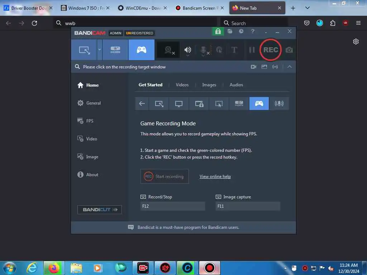Open Pocket icon in Firefox toolbar
This screenshot has height=275, width=367.
point(307,23)
